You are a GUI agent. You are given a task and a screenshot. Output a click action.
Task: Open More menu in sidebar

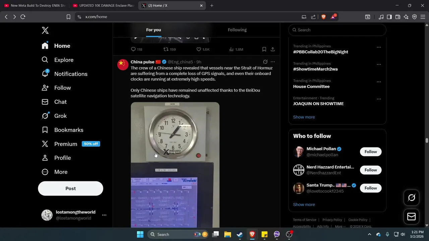coord(54,172)
